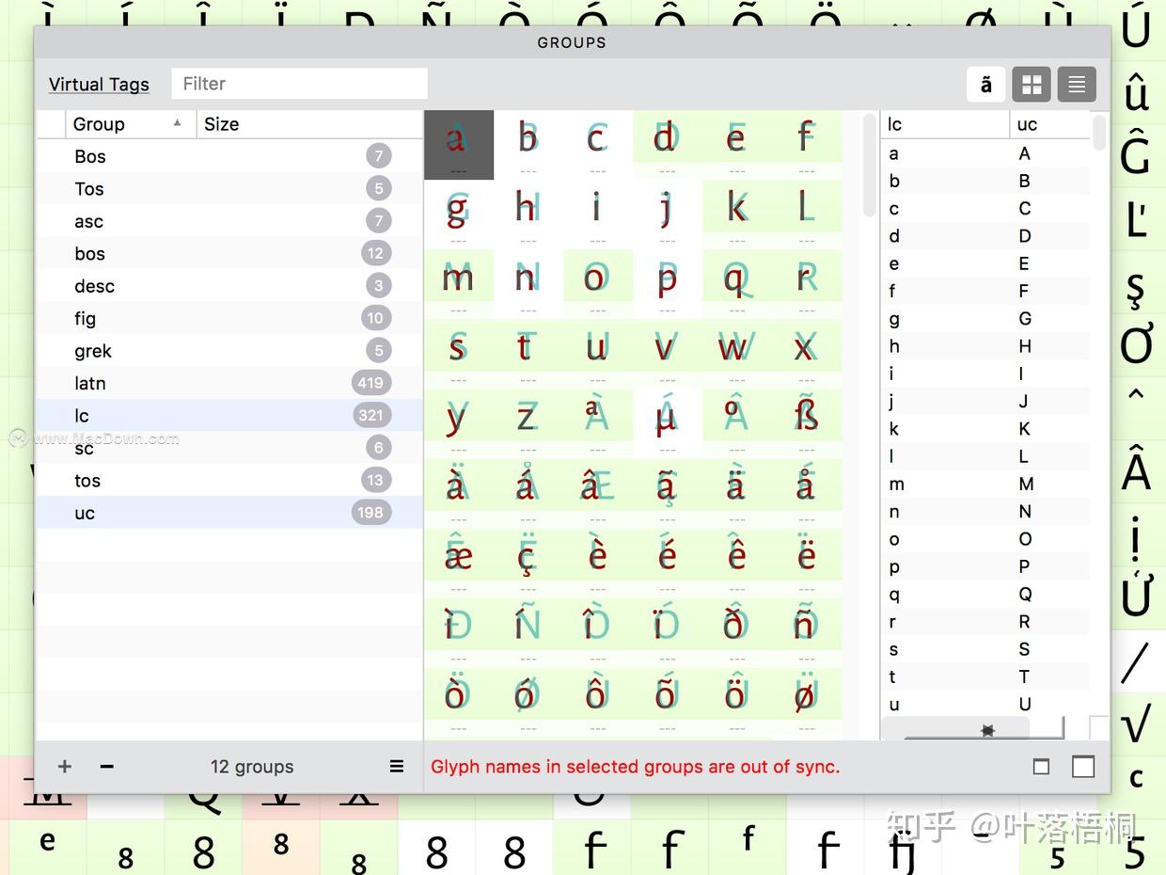The image size is (1166, 875).
Task: Select the fig group row
Action: (229, 318)
